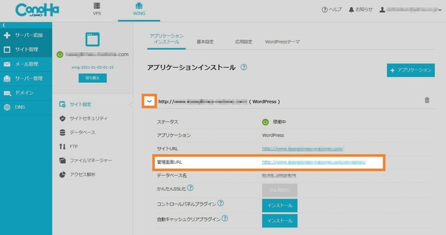Click help icon beside アプリケーションインストール heading
Viewport: 446px width, 235px height.
pos(244,68)
